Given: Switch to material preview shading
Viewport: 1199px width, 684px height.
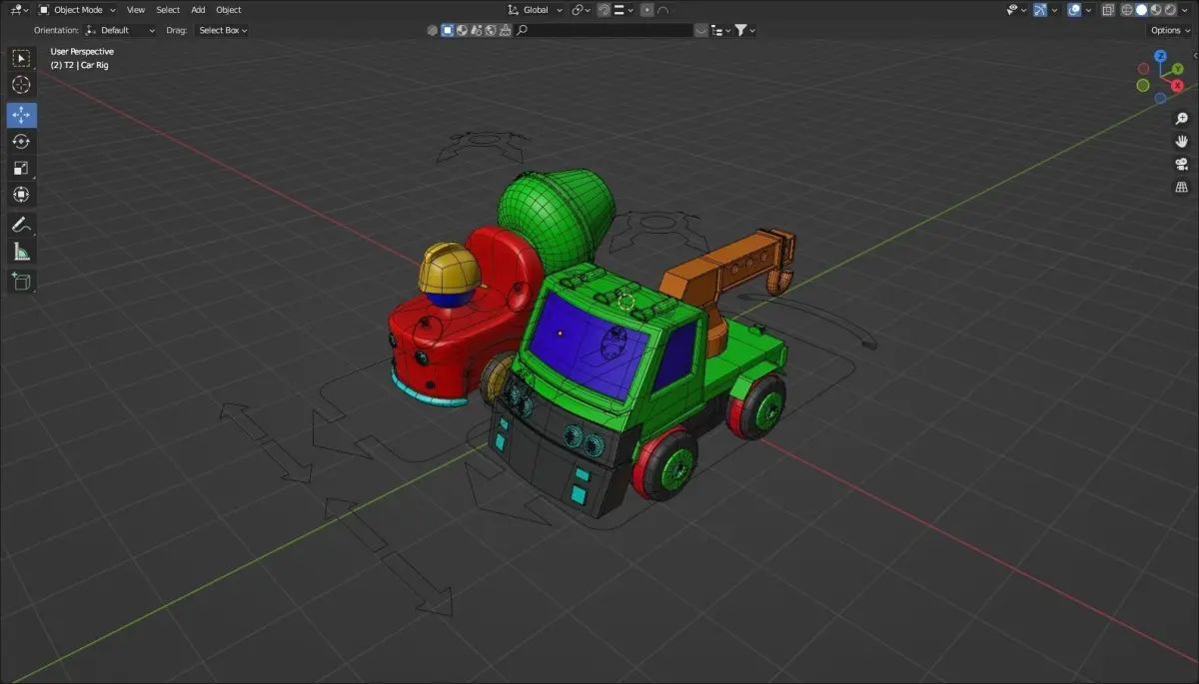Looking at the screenshot, I should (1156, 10).
